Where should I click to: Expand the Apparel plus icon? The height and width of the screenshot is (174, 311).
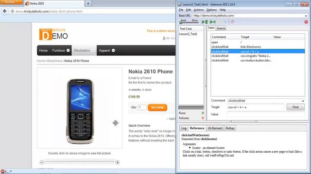(113, 50)
